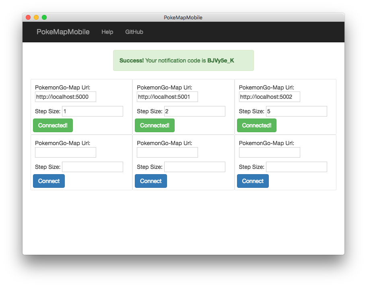Screen dimensions: 367x287
Task: Close window with red button
Action: click(x=28, y=17)
